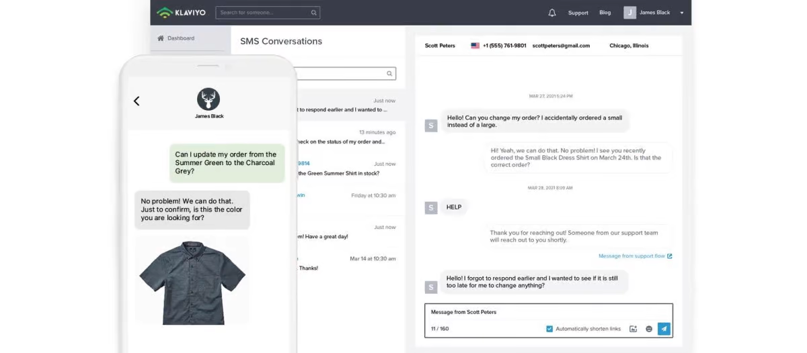Select the conversation from 13 minutes ago
Image resolution: width=807 pixels, height=353 pixels.
click(350, 137)
